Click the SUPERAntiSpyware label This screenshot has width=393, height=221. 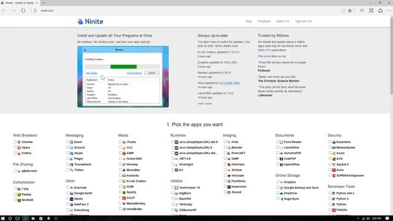tap(350, 176)
